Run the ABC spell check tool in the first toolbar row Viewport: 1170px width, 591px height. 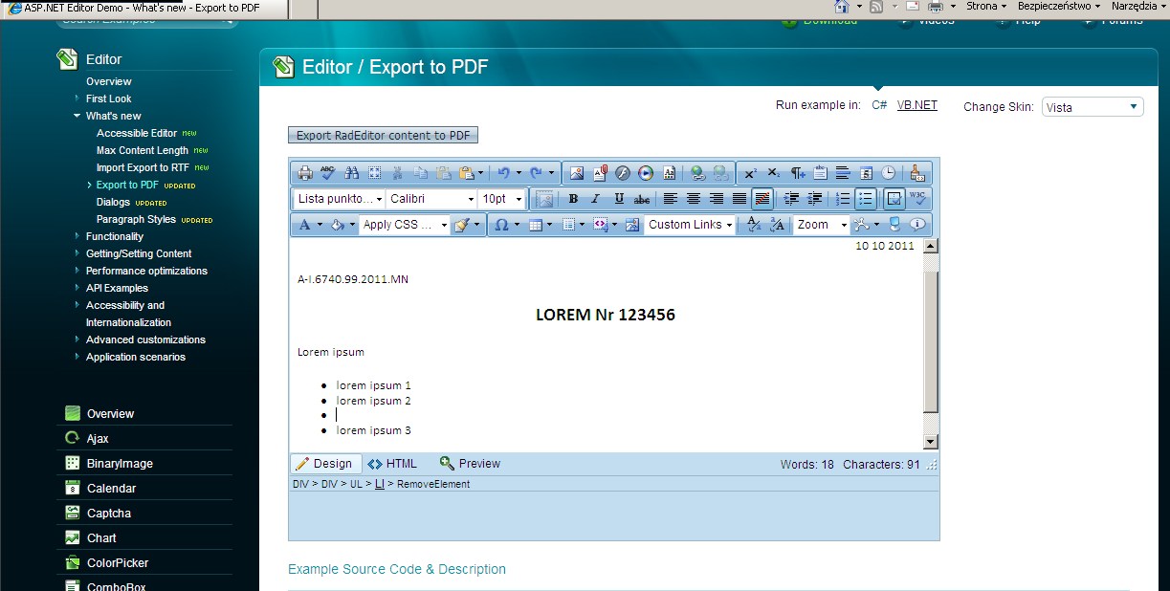click(328, 173)
